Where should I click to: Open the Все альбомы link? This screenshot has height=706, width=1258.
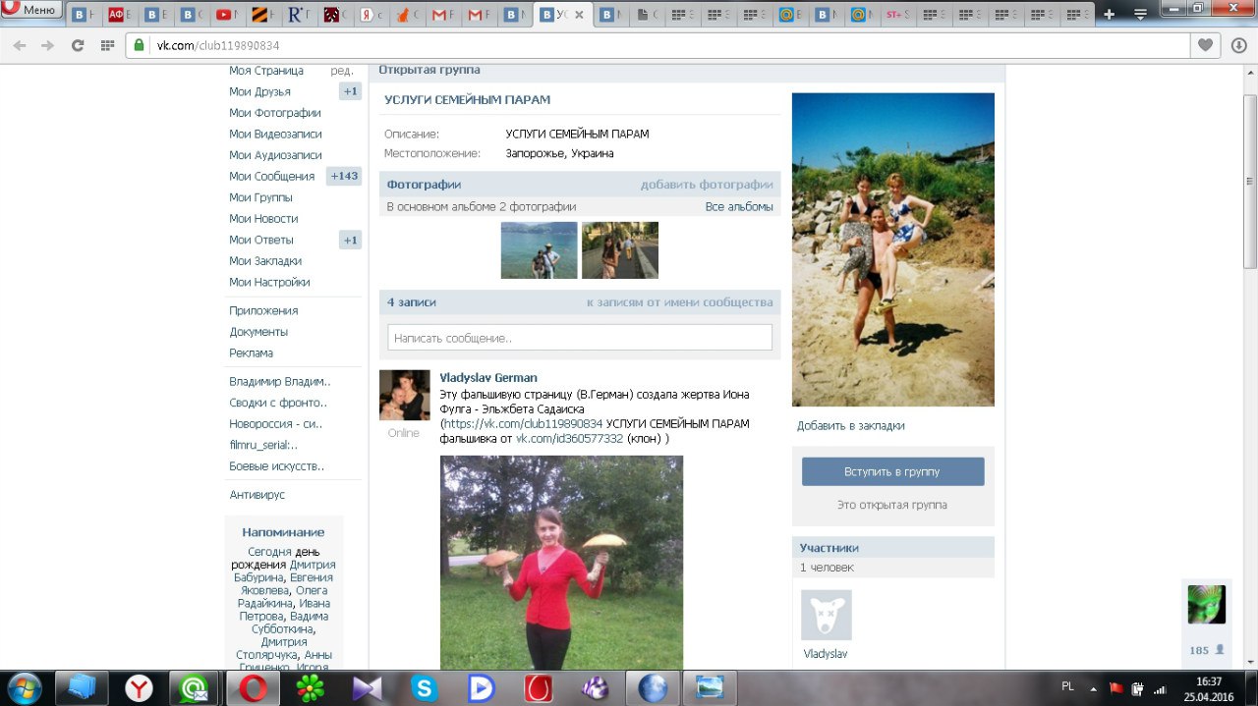(x=739, y=207)
